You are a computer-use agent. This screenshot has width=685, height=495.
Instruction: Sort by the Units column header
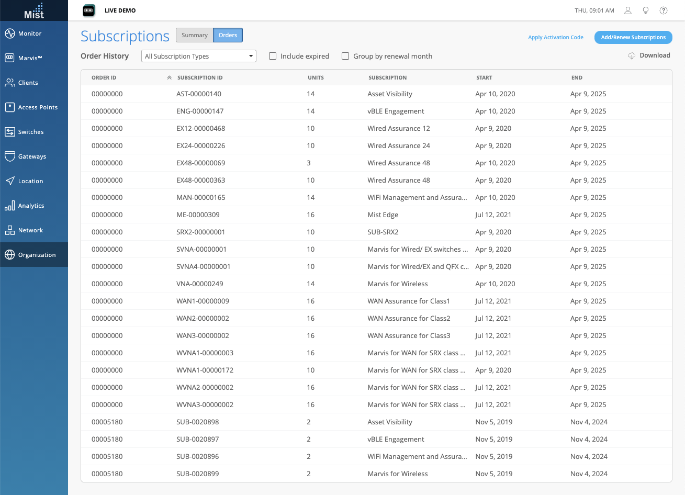tap(316, 77)
